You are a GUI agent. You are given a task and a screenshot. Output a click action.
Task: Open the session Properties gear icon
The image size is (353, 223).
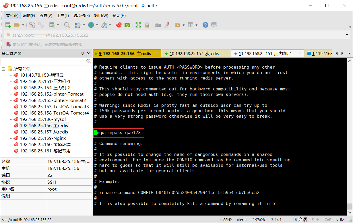[x=52, y=25]
